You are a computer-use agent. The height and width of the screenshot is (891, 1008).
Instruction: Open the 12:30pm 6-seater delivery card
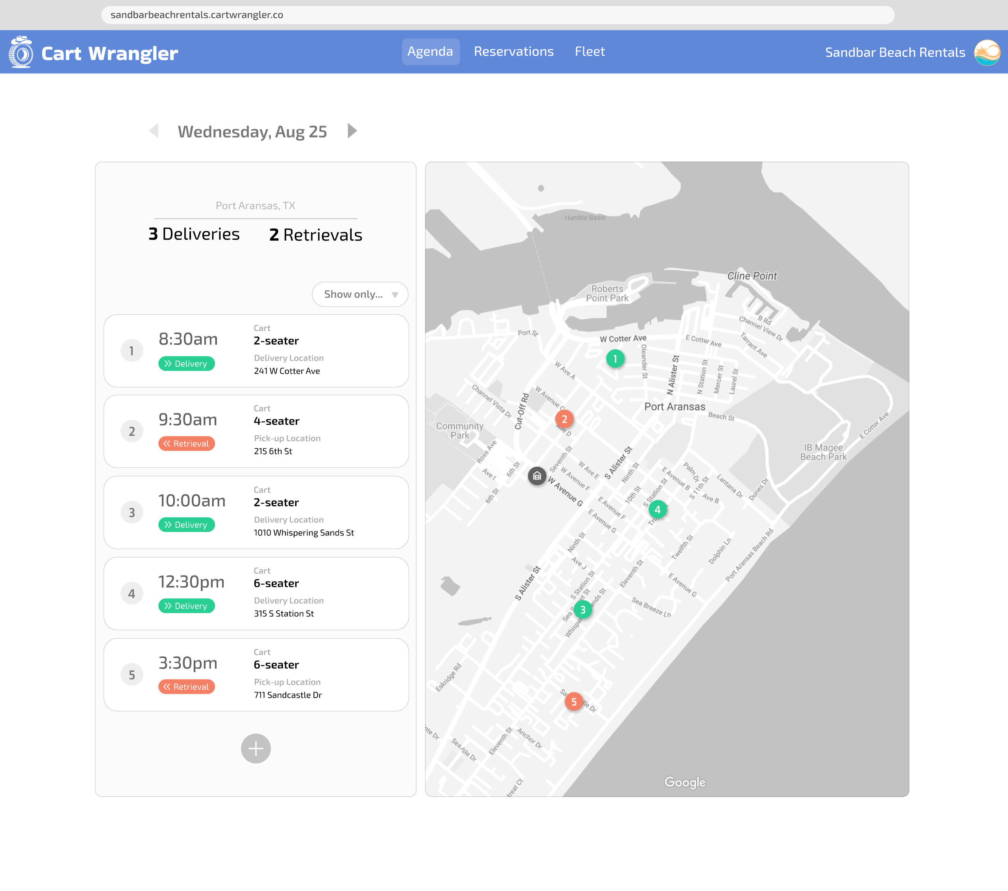pyautogui.click(x=256, y=594)
